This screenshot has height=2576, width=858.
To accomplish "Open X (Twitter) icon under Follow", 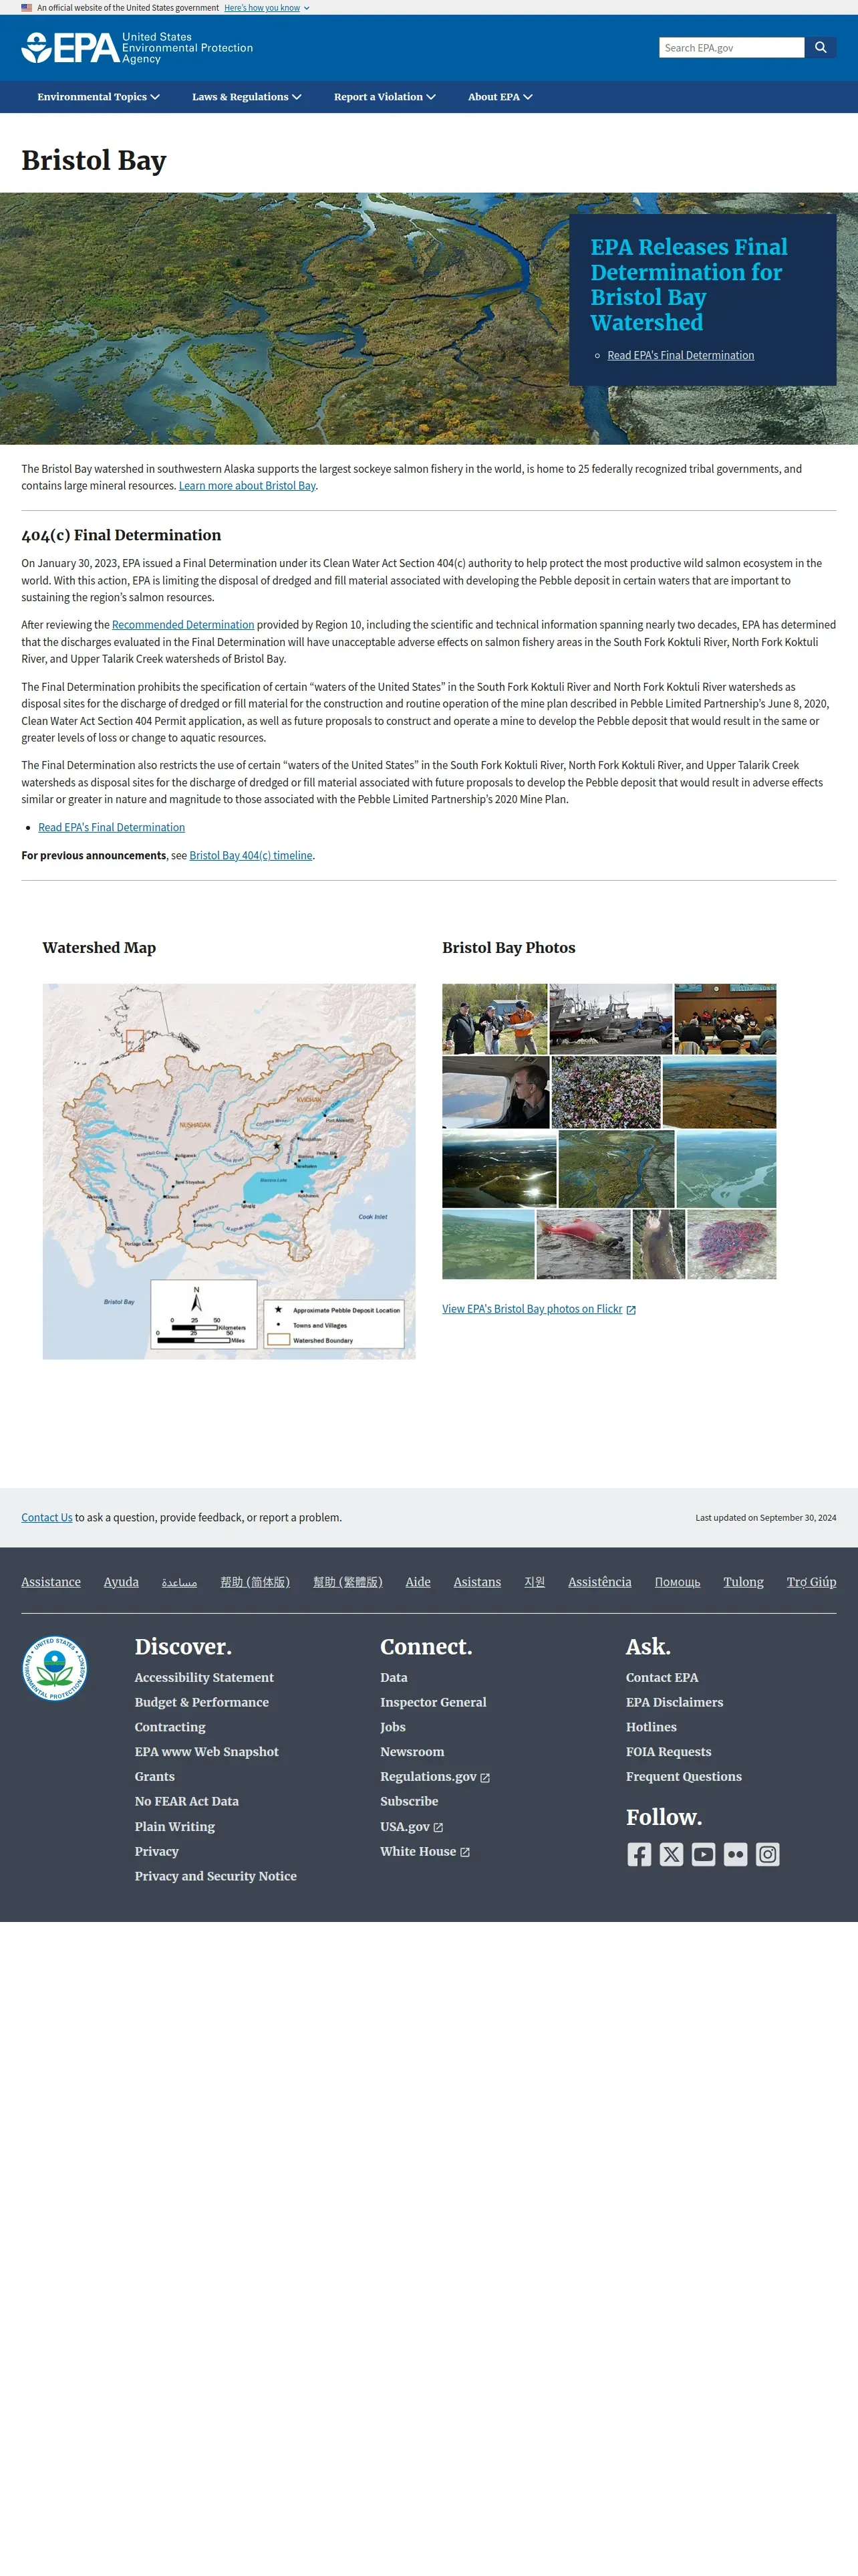I will [671, 1854].
